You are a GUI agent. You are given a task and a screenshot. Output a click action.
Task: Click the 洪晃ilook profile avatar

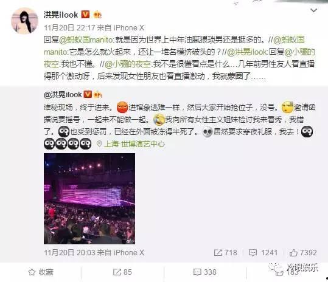click(x=25, y=21)
